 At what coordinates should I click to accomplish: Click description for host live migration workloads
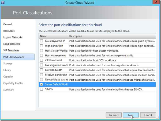click(104, 65)
